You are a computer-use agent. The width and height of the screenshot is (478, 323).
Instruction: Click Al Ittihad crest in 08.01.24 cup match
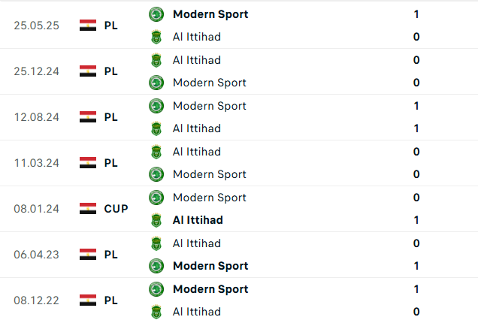(156, 220)
